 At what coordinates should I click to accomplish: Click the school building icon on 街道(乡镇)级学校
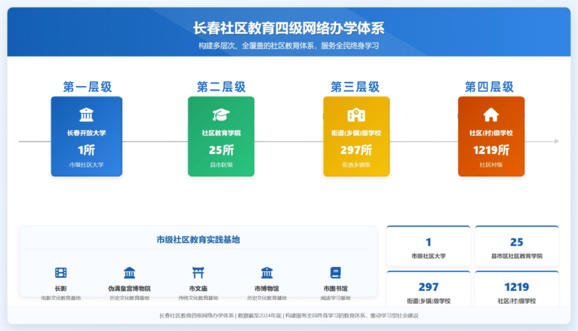tap(356, 114)
